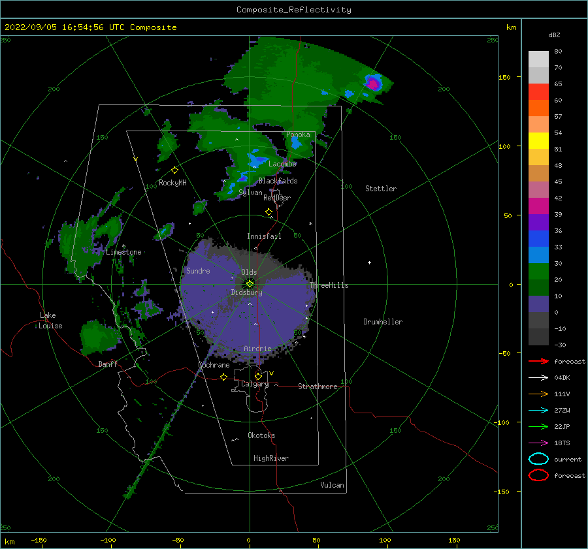Select the white 04DK arrow in legend
The height and width of the screenshot is (549, 588).
click(x=538, y=378)
